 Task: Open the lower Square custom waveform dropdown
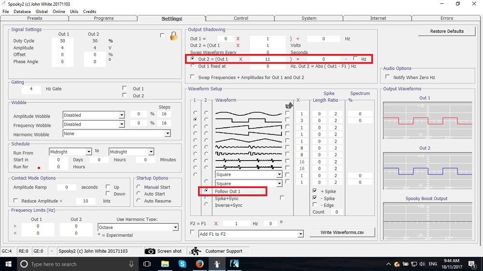(x=279, y=183)
